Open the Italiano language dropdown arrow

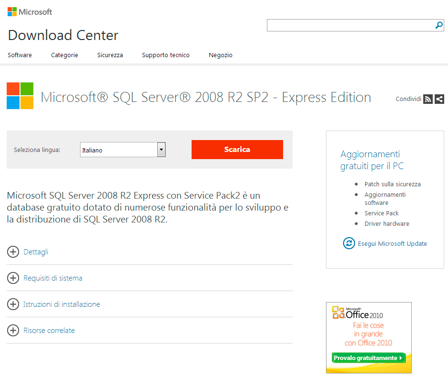pos(161,150)
